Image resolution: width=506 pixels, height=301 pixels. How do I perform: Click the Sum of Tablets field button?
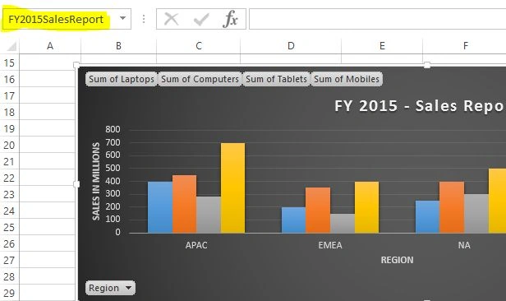[276, 79]
